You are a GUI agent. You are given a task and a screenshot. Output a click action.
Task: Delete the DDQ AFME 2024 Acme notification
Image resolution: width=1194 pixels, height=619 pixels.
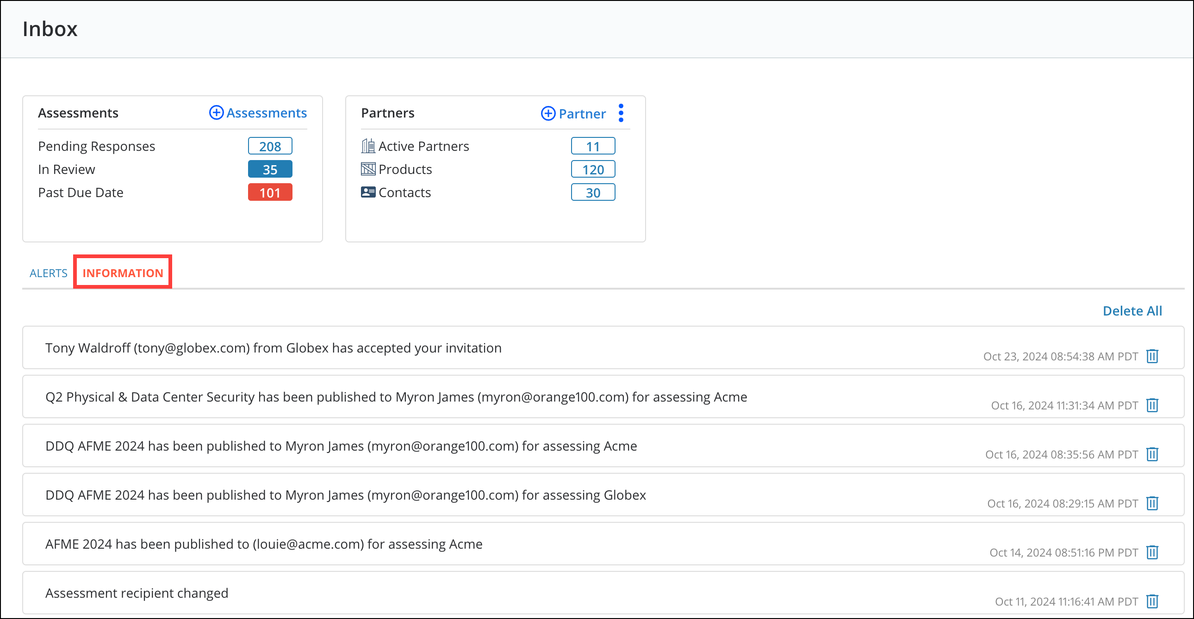pyautogui.click(x=1152, y=454)
